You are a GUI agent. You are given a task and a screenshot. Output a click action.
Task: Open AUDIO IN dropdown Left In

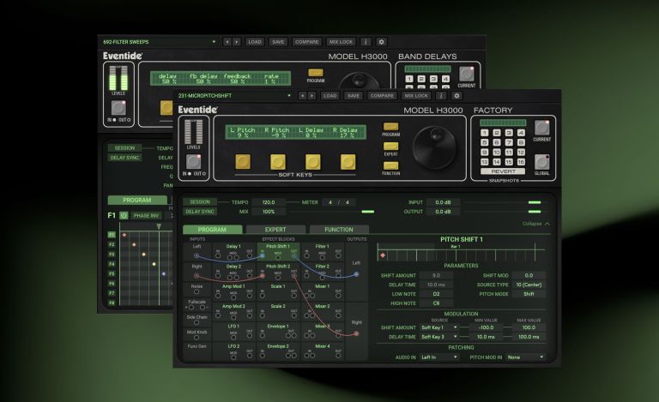tap(438, 357)
